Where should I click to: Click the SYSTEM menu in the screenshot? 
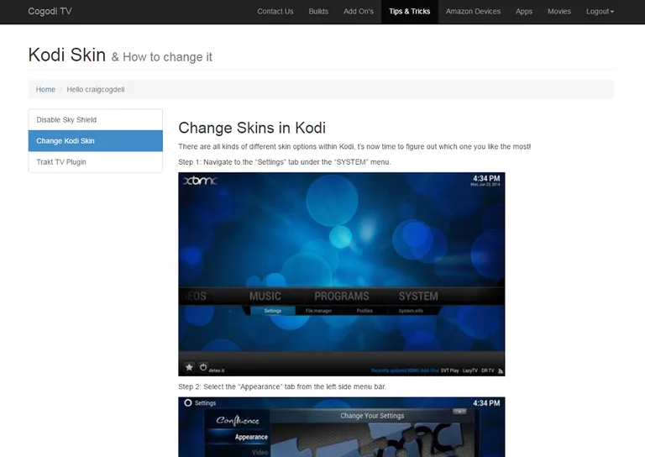[x=418, y=297]
